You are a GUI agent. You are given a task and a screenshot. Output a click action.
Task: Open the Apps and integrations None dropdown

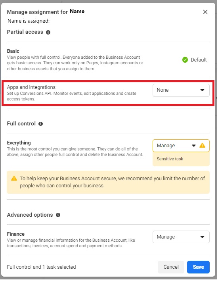tap(181, 90)
